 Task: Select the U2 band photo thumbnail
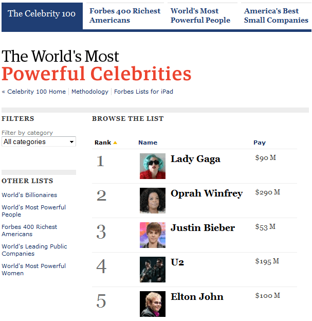tap(153, 270)
